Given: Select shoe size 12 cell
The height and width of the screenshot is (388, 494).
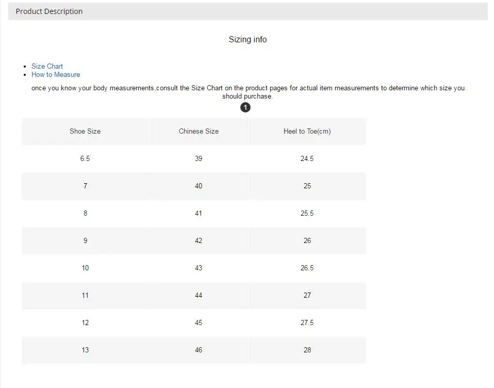Looking at the screenshot, I should [x=85, y=322].
